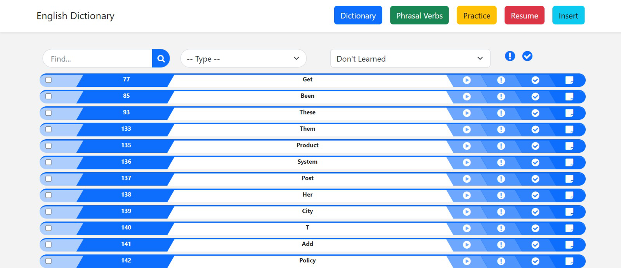
Task: Open the note icon for Them
Action: (x=569, y=130)
